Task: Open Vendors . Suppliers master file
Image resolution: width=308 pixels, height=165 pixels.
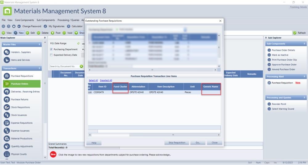Action: click(x=7, y=52)
